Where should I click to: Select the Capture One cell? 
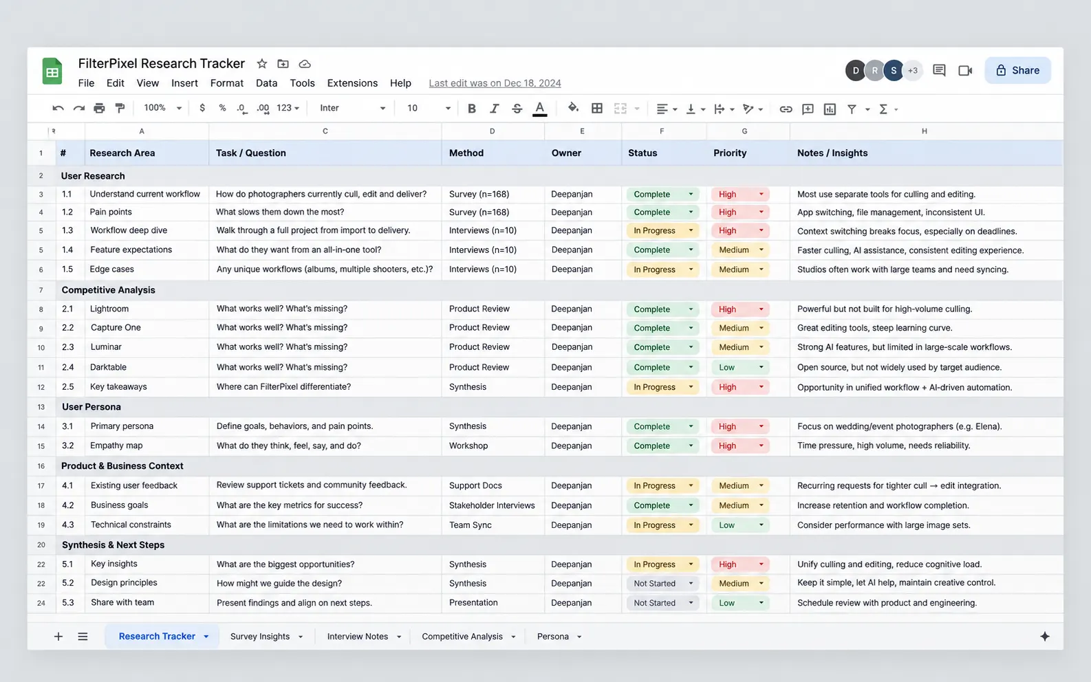tap(147, 328)
